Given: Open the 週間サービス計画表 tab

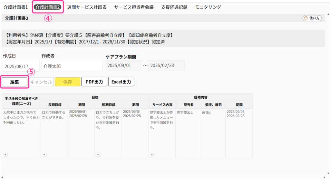Looking at the screenshot, I should click(87, 7).
